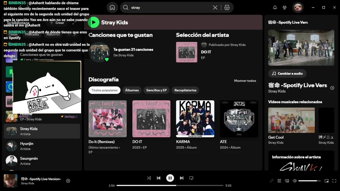The width and height of the screenshot is (340, 191).
Task: Open KARMA album cover
Action: click(195, 119)
